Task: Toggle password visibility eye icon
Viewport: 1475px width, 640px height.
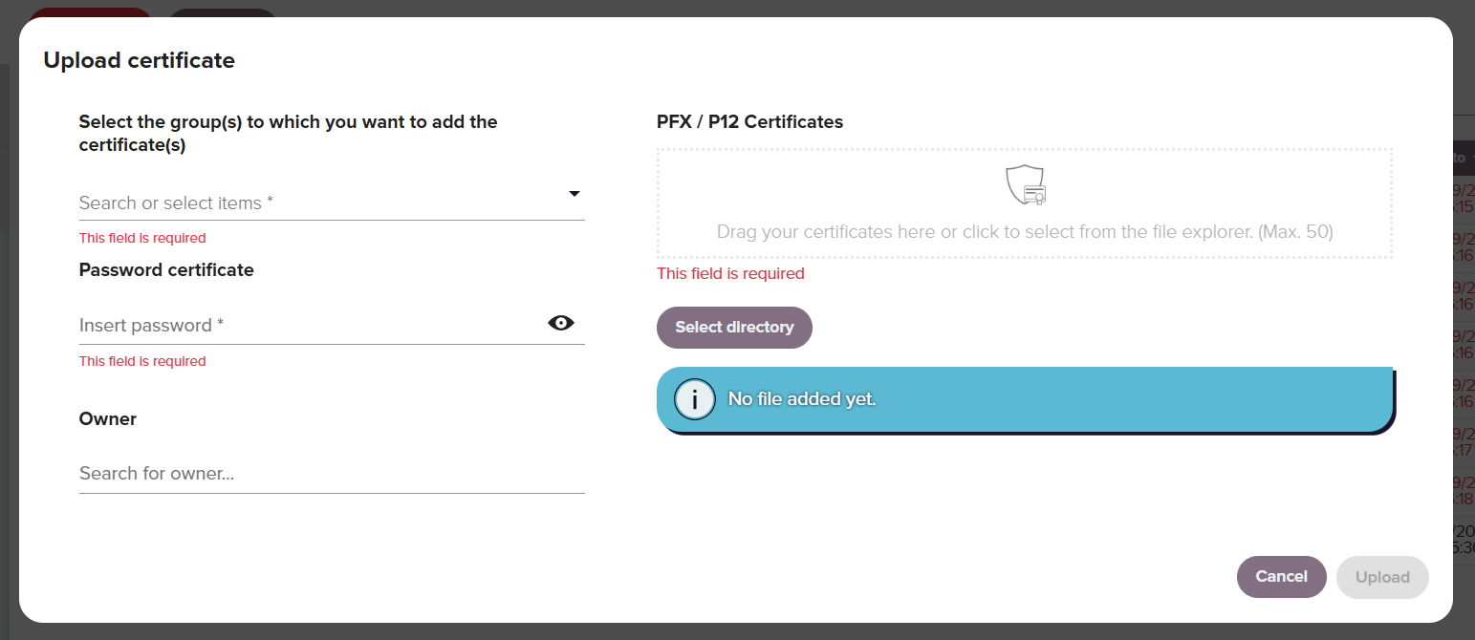Action: tap(561, 323)
